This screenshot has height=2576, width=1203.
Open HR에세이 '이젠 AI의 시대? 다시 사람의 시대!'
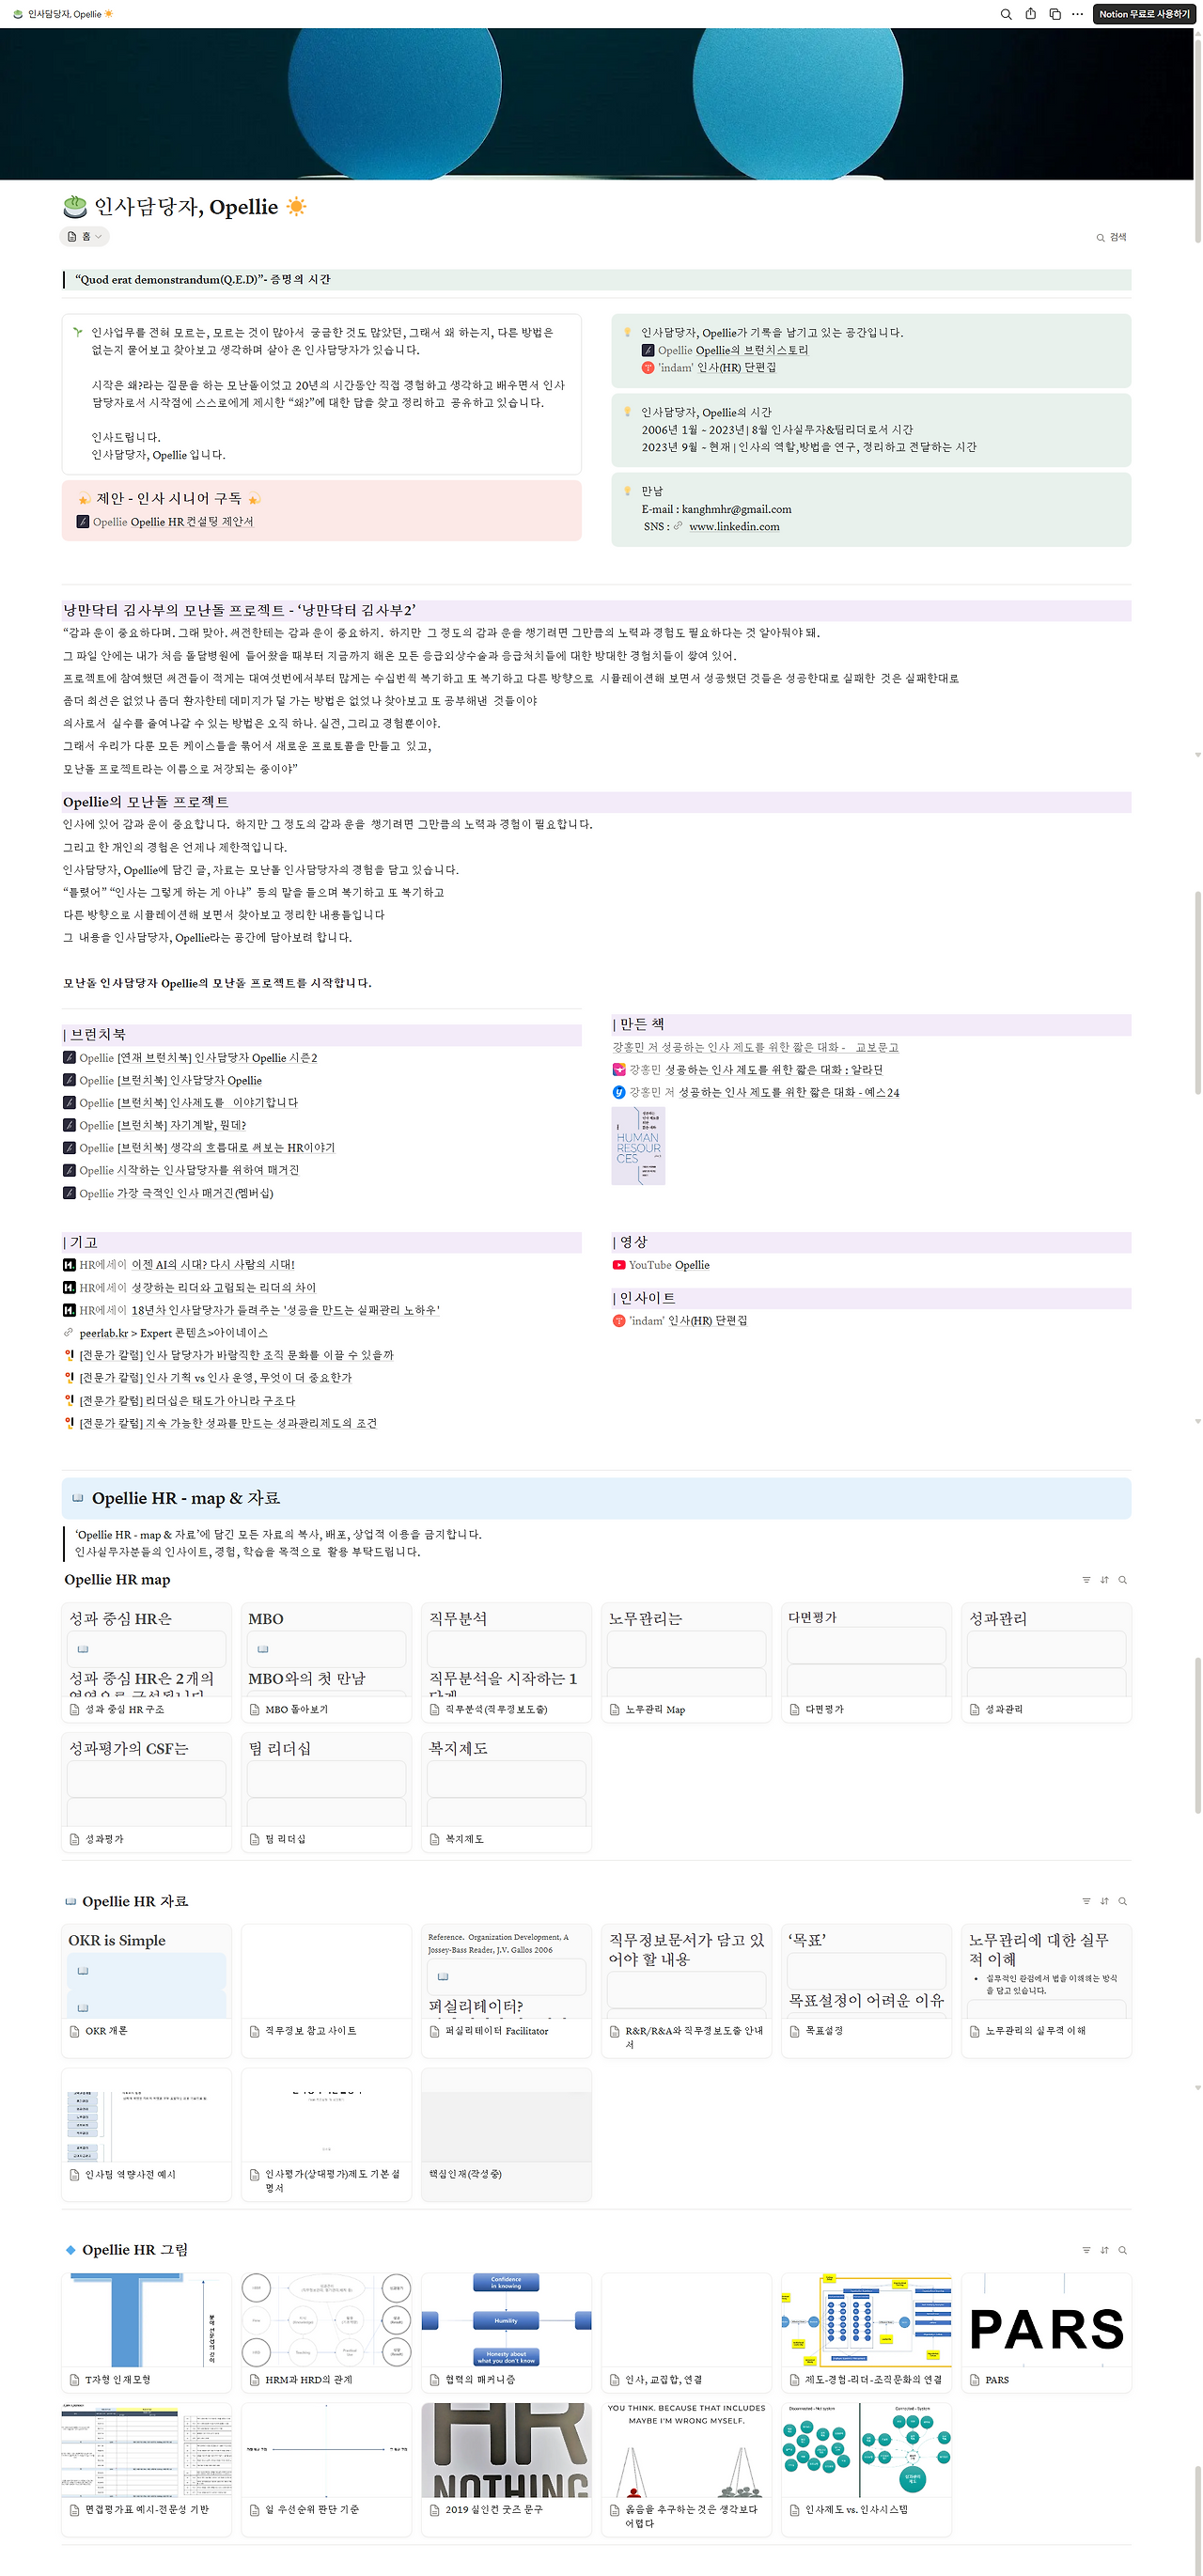click(x=179, y=1265)
